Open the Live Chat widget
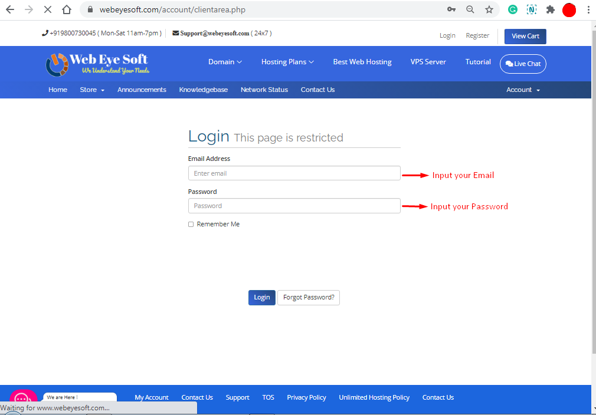The image size is (596, 415). 523,64
